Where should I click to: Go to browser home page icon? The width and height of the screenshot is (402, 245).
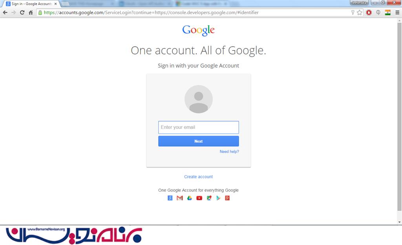point(31,13)
